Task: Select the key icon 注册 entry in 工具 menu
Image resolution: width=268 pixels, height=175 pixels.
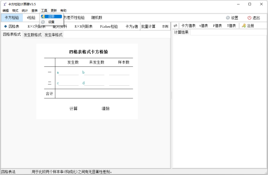Action: click(52, 17)
